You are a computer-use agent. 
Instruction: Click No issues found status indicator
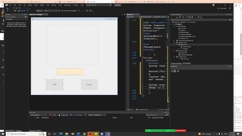point(142,110)
